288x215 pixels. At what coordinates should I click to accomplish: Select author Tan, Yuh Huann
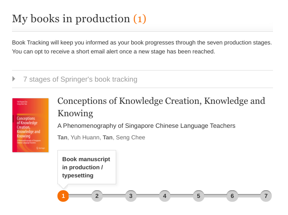(x=78, y=137)
